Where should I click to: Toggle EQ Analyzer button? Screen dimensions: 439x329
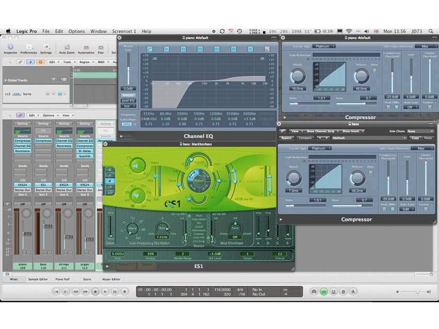point(128,95)
